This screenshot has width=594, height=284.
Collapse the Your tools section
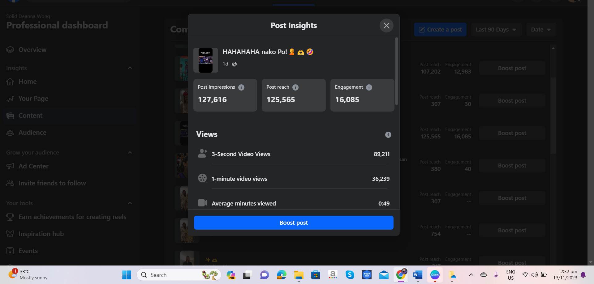(x=130, y=203)
